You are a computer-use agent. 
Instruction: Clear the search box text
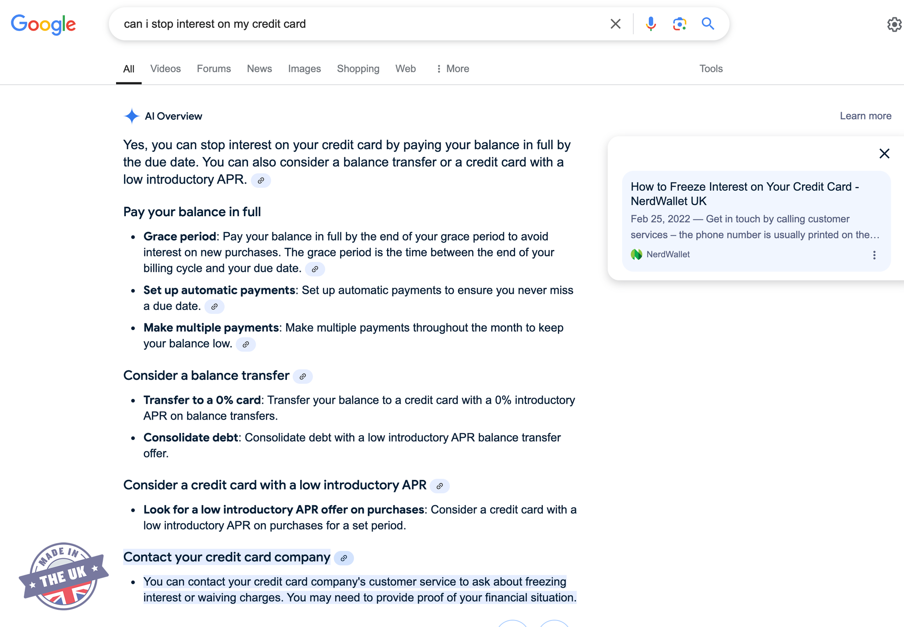[x=615, y=24]
